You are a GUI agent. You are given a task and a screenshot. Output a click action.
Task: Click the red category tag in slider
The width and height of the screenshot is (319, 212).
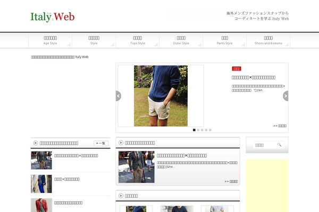[237, 69]
